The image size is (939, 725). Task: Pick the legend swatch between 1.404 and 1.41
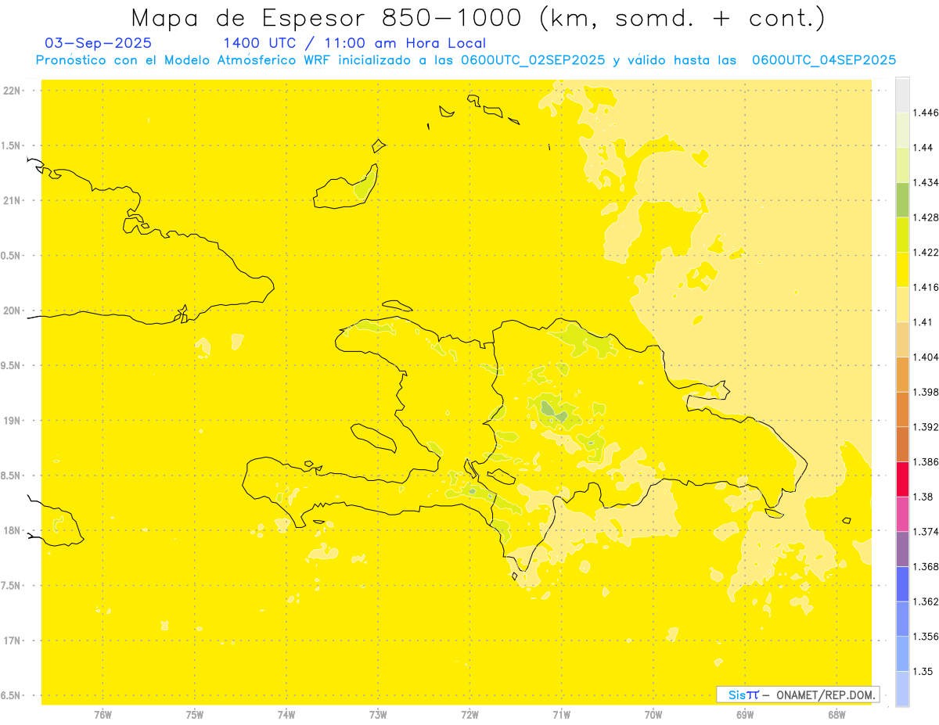tap(902, 339)
